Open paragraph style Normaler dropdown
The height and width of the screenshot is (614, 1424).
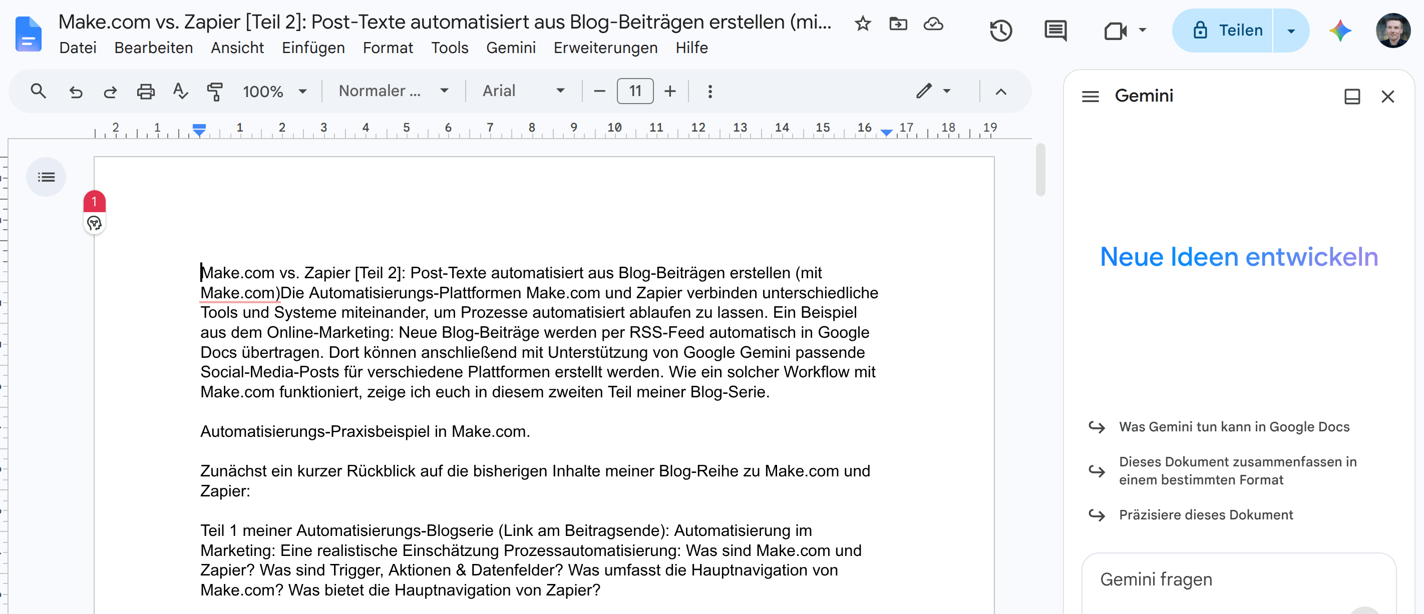pyautogui.click(x=393, y=91)
